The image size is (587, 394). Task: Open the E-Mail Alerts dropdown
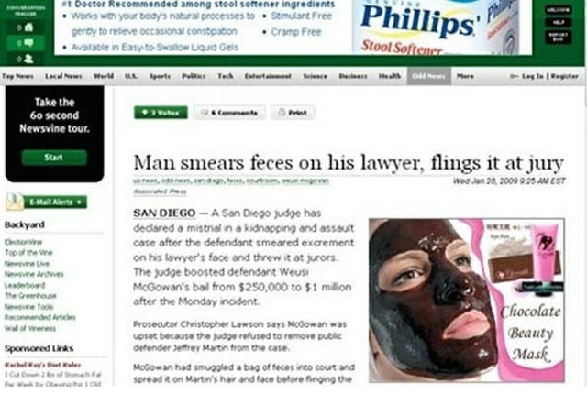click(x=55, y=202)
